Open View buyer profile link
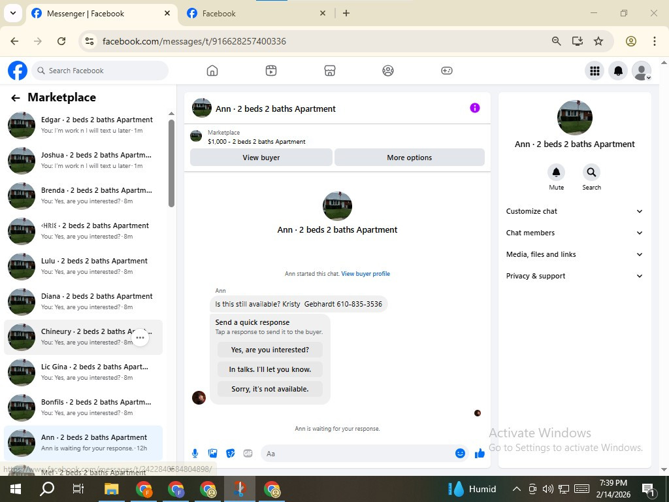 pos(366,274)
